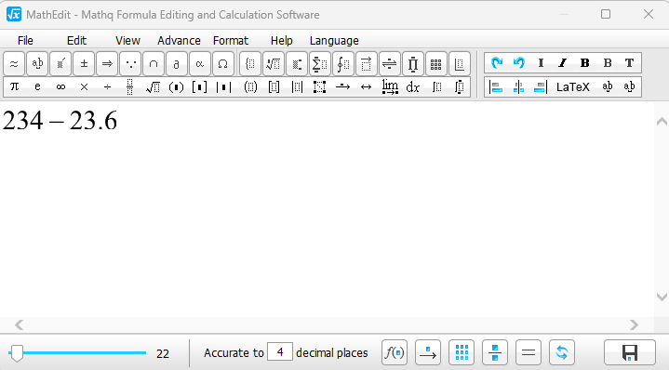Click the horizontal scrollbar left arrow
The width and height of the screenshot is (669, 370).
19,324
